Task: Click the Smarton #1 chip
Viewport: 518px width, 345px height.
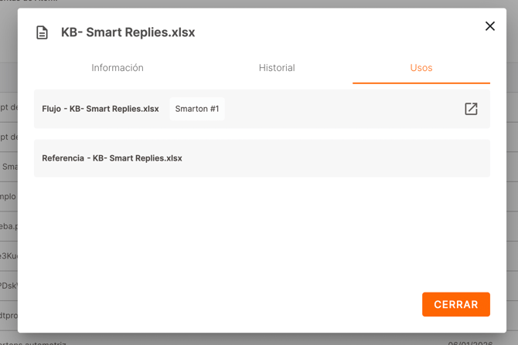Action: coord(197,109)
